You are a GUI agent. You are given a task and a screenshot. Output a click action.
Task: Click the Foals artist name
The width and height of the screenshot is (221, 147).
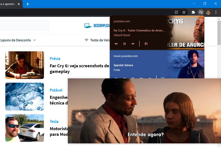point(117,70)
